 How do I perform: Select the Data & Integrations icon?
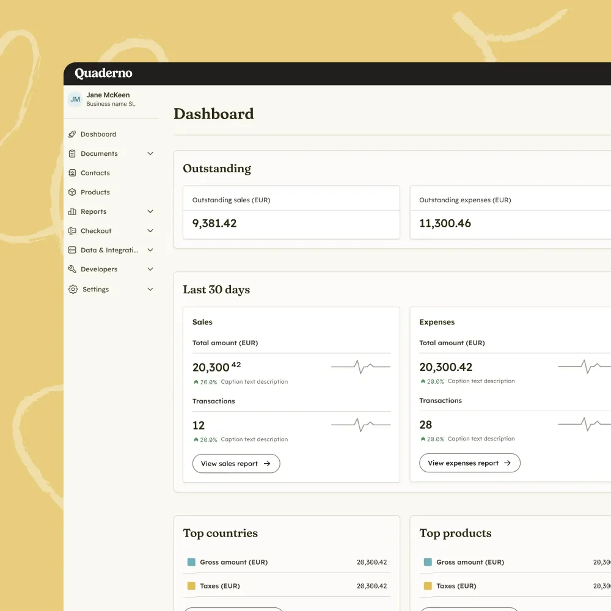coord(73,250)
